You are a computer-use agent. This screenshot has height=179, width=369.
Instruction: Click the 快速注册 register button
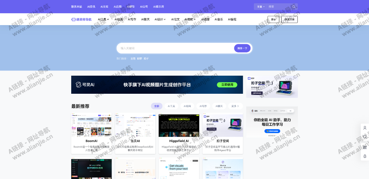(289, 19)
